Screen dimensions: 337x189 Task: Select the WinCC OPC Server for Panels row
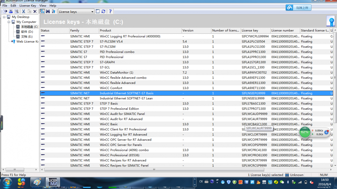point(187,145)
